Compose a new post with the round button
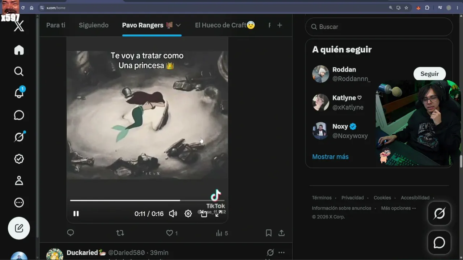Viewport: 463px width, 260px height. pos(19,228)
